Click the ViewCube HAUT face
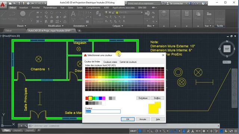239x134 pixels. pyautogui.click(x=227, y=49)
